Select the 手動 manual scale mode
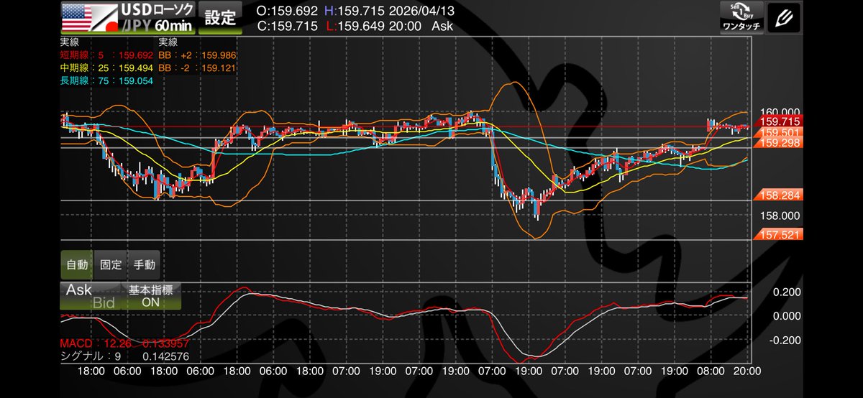The image size is (863, 398). 144,265
